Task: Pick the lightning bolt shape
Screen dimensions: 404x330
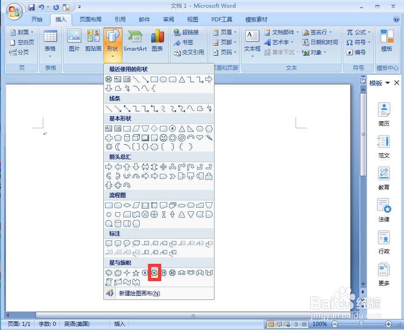Action: 209,138
